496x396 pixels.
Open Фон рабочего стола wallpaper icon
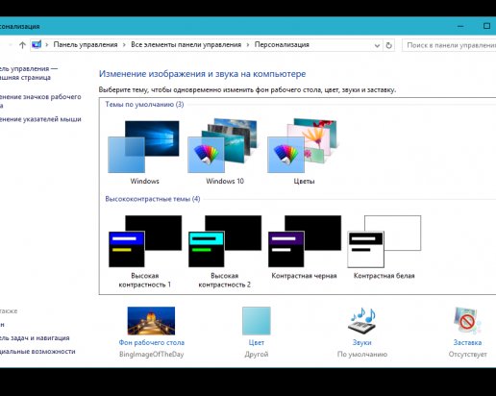[151, 321]
